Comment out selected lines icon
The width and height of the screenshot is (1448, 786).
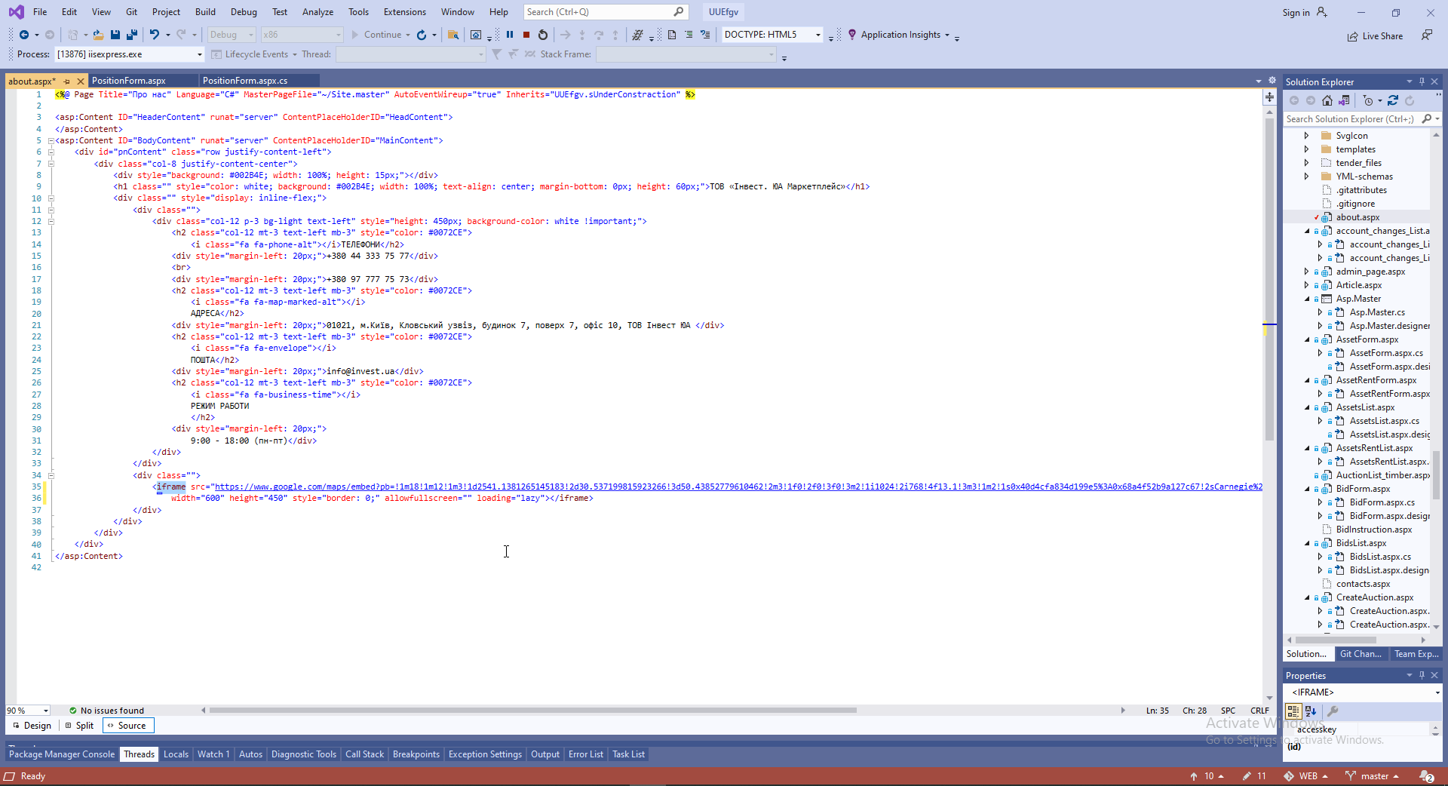click(705, 35)
